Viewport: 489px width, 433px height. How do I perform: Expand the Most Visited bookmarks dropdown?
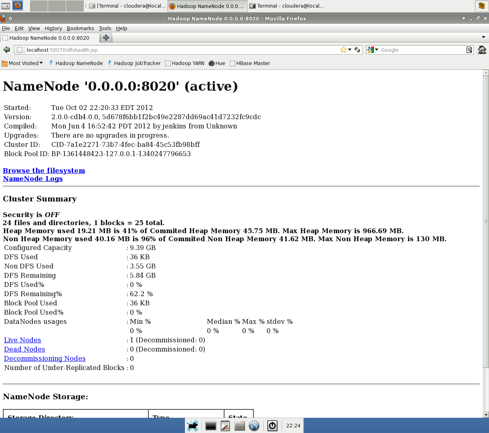click(22, 63)
